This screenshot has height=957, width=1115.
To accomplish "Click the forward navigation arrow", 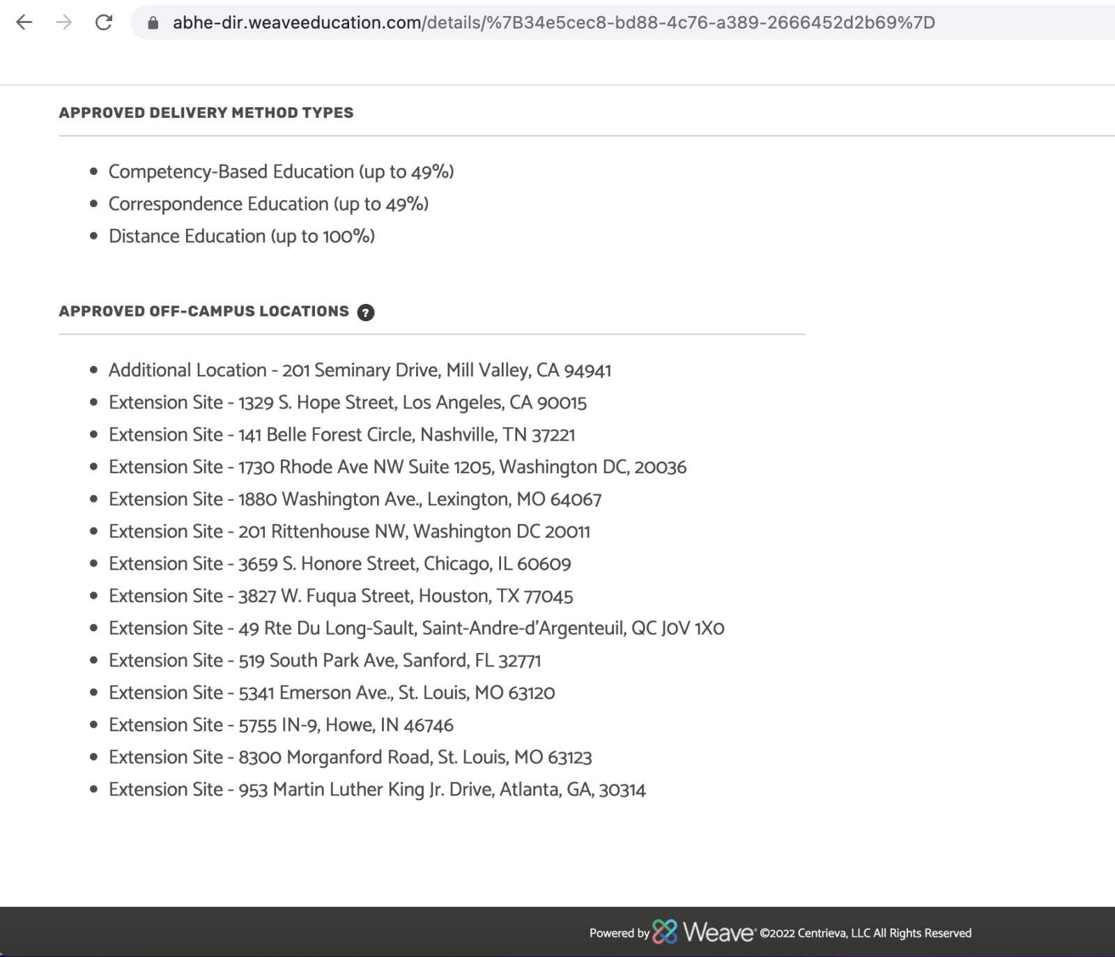I will point(63,23).
